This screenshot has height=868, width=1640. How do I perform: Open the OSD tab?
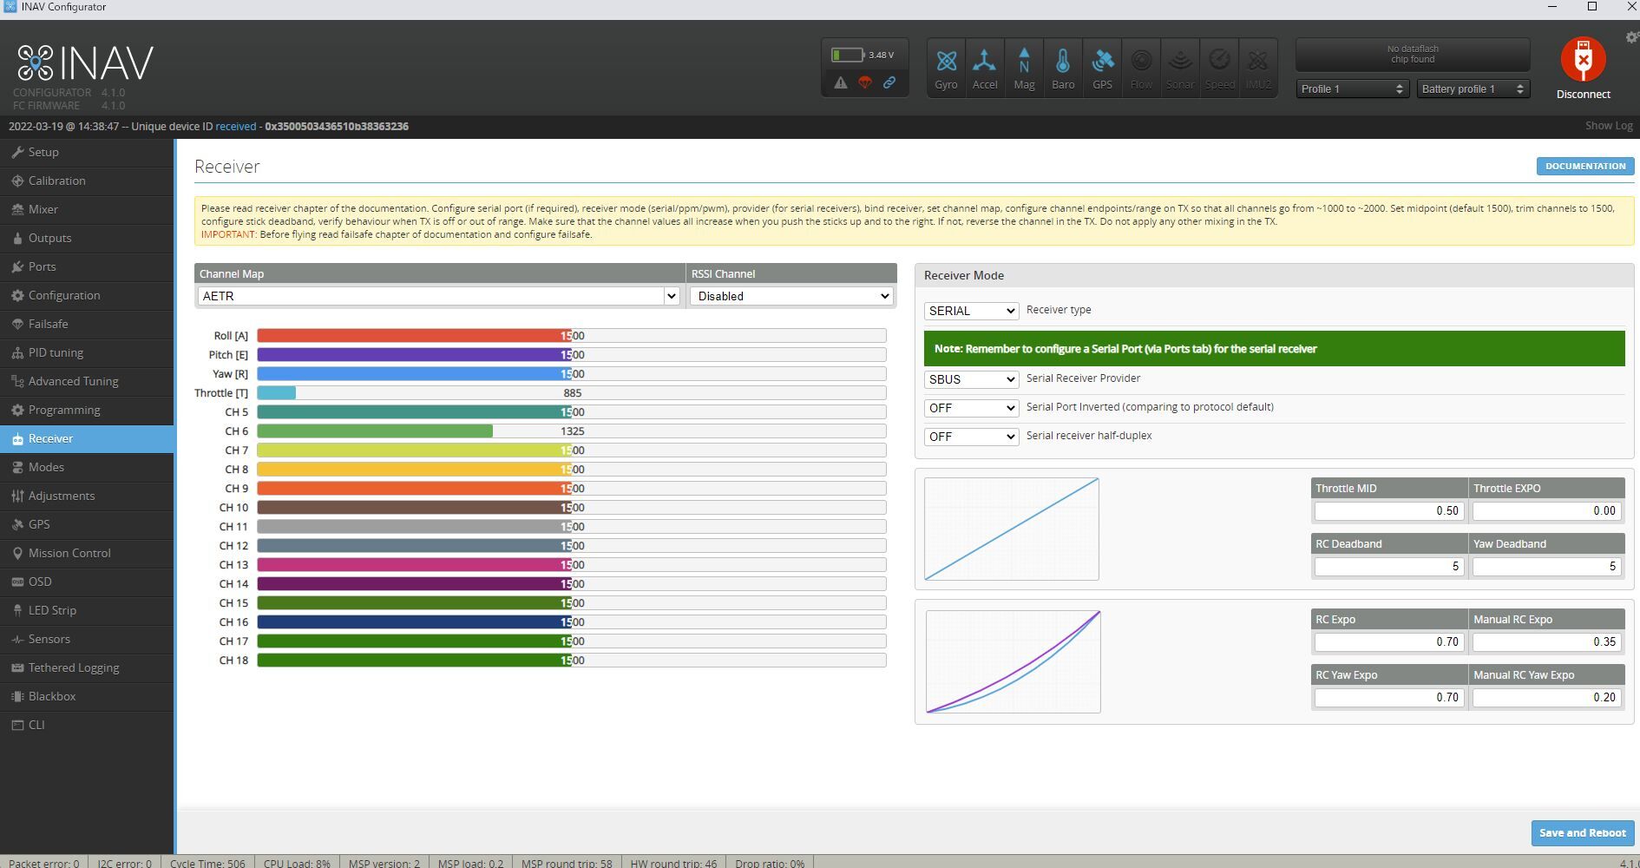[x=87, y=582]
